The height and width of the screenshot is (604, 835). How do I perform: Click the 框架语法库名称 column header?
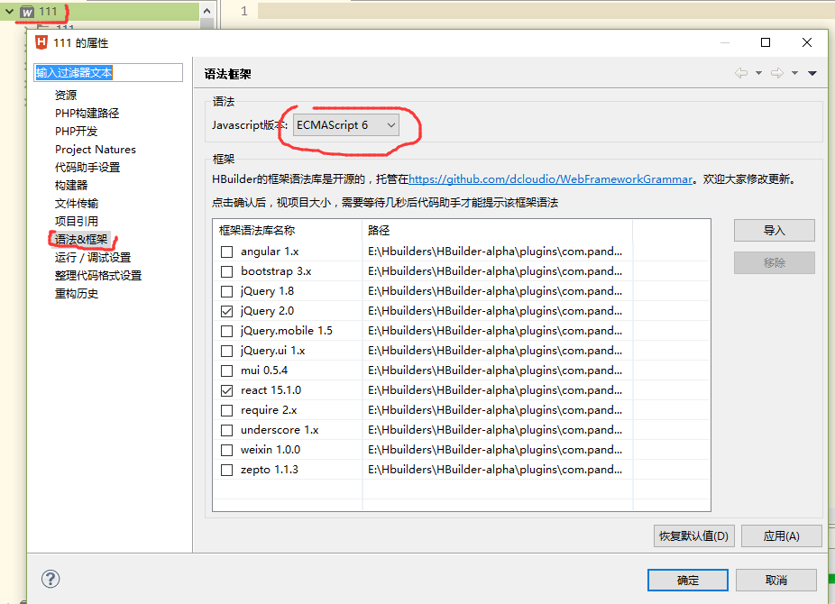coord(288,231)
